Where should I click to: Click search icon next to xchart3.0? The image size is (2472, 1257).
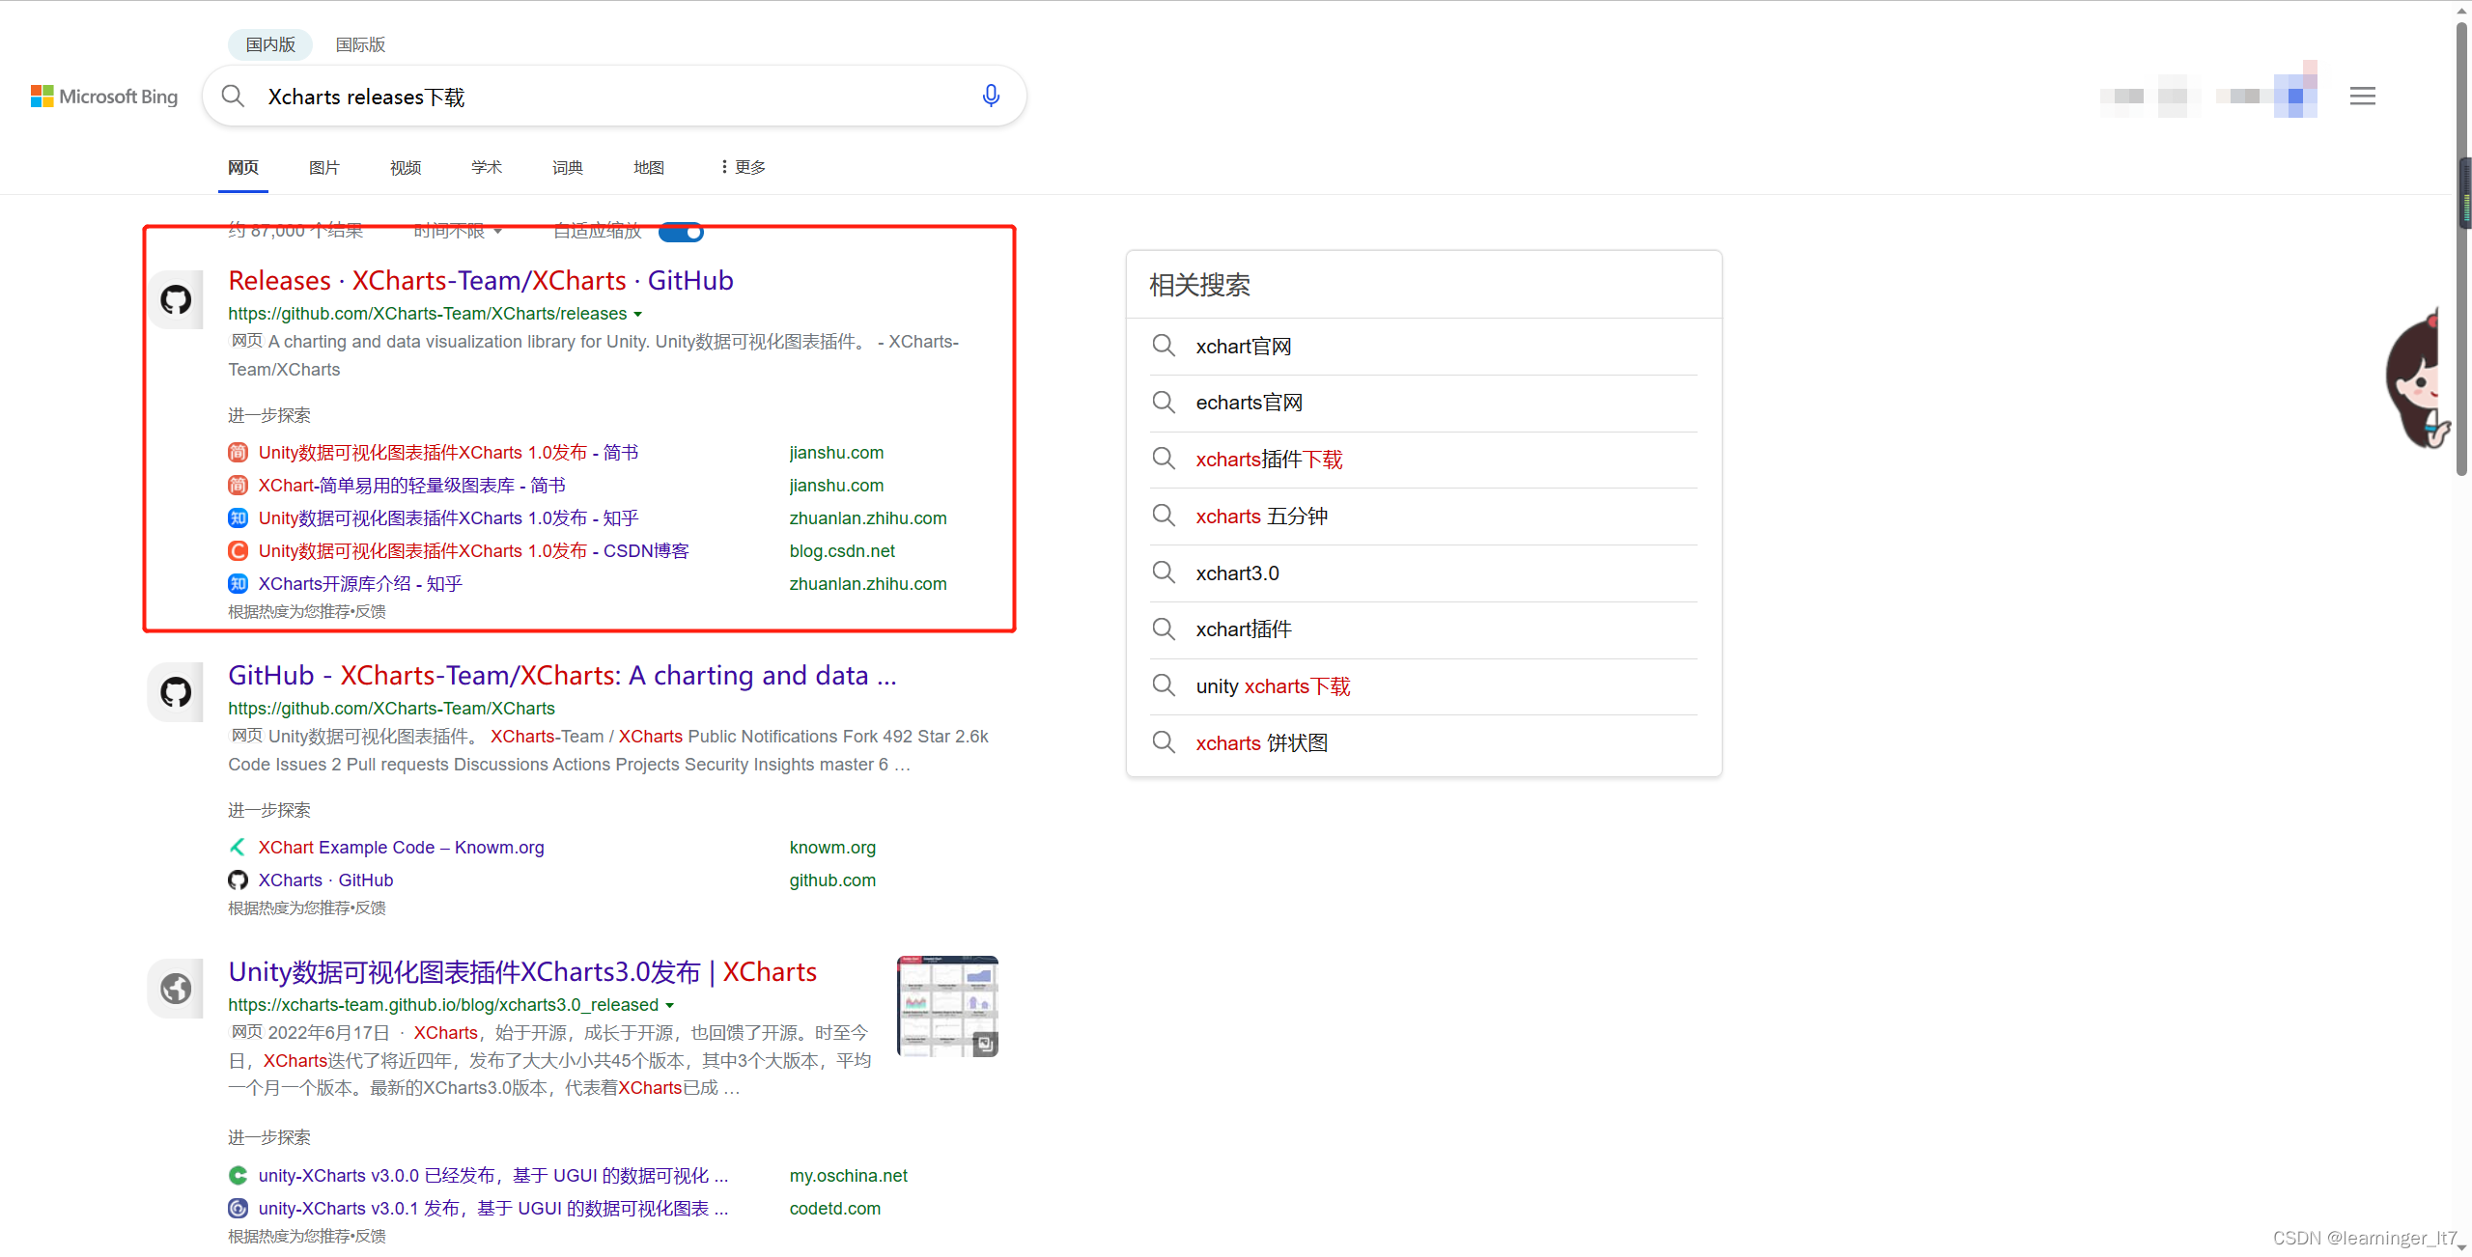[1164, 573]
